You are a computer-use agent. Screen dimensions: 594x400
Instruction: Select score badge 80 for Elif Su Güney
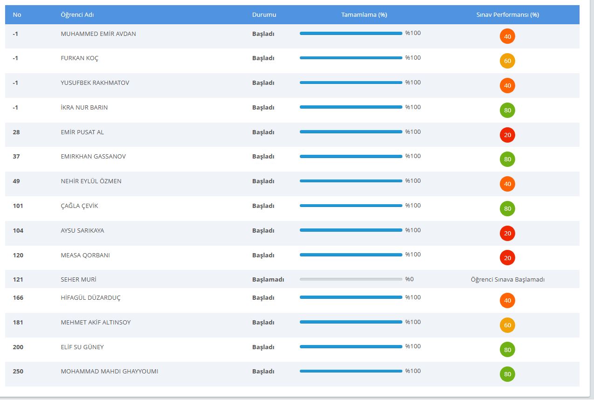507,350
